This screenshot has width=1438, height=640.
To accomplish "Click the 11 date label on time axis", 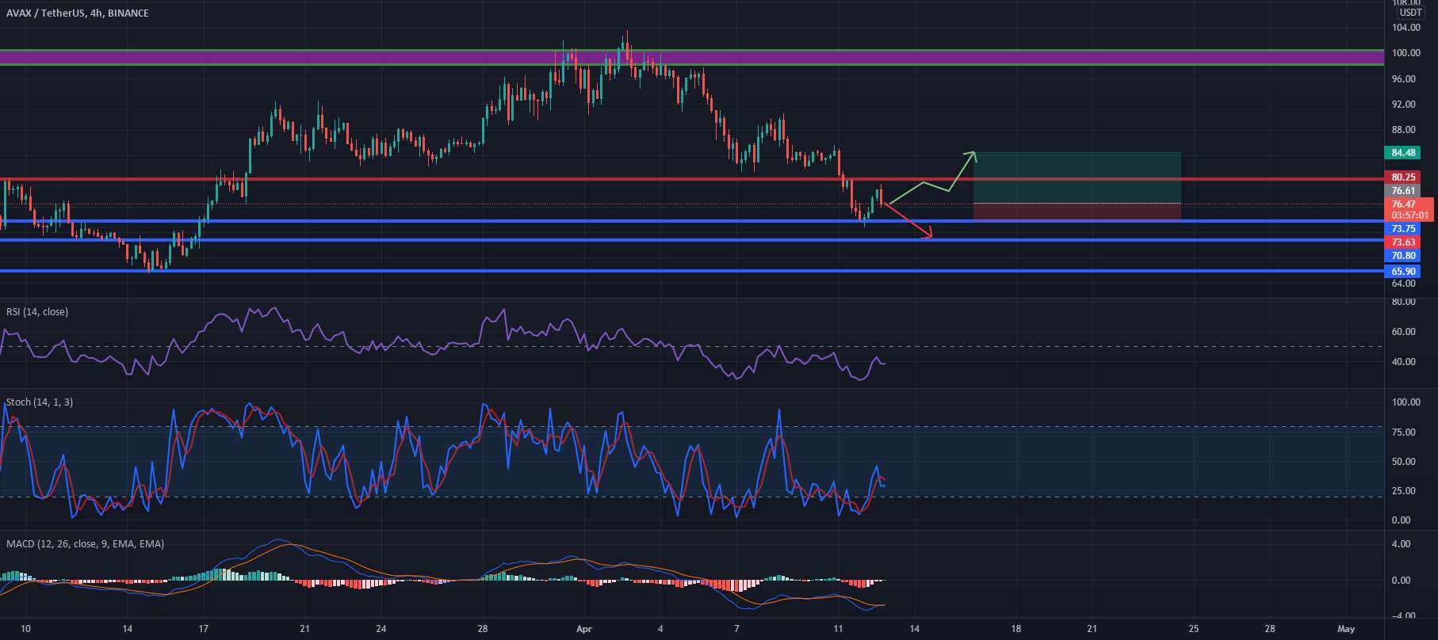I will pos(839,629).
